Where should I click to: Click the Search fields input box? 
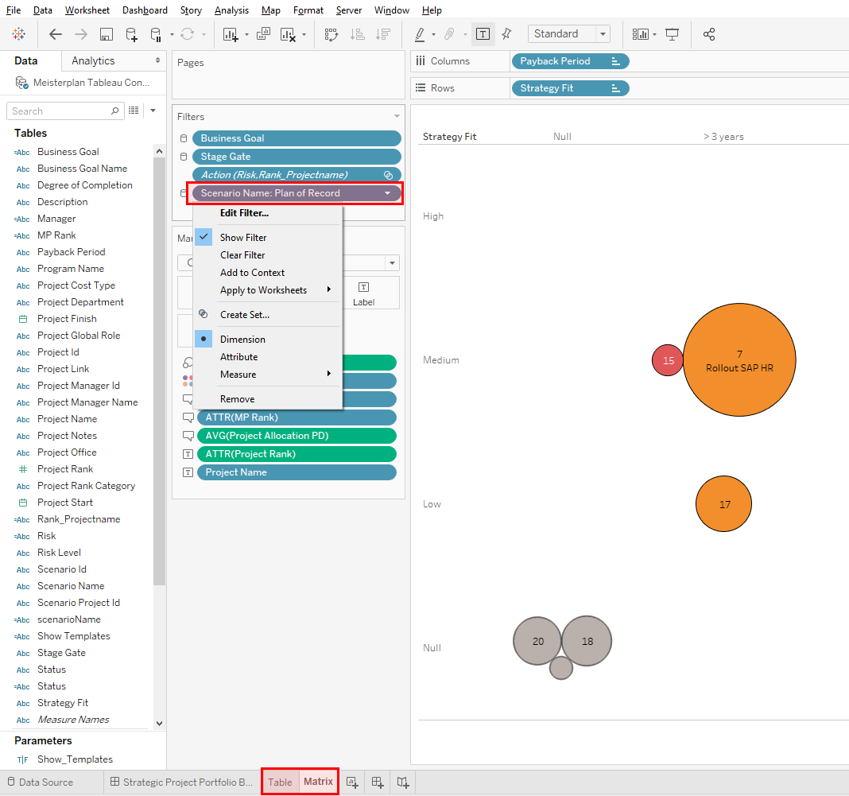65,111
